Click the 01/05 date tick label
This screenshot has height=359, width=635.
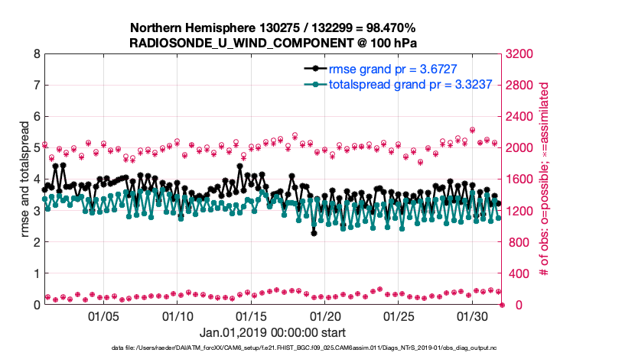pos(104,316)
